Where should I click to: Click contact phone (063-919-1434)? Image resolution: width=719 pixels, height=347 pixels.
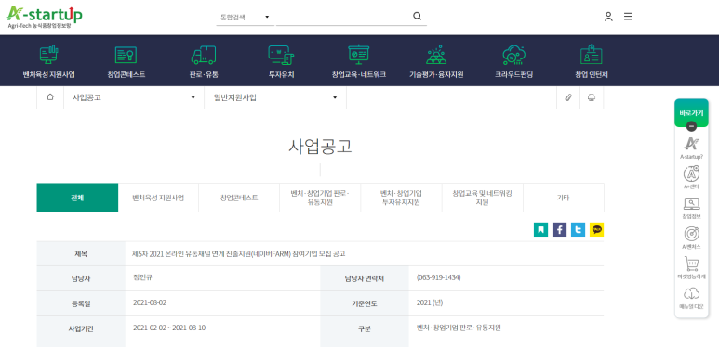pyautogui.click(x=439, y=277)
